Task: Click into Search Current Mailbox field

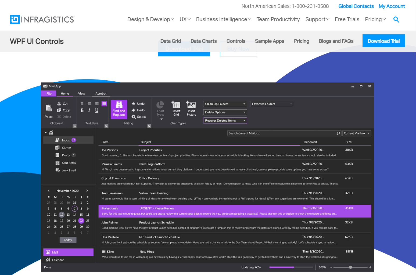Action: point(284,133)
